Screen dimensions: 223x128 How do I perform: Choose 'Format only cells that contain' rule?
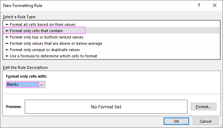111,31
